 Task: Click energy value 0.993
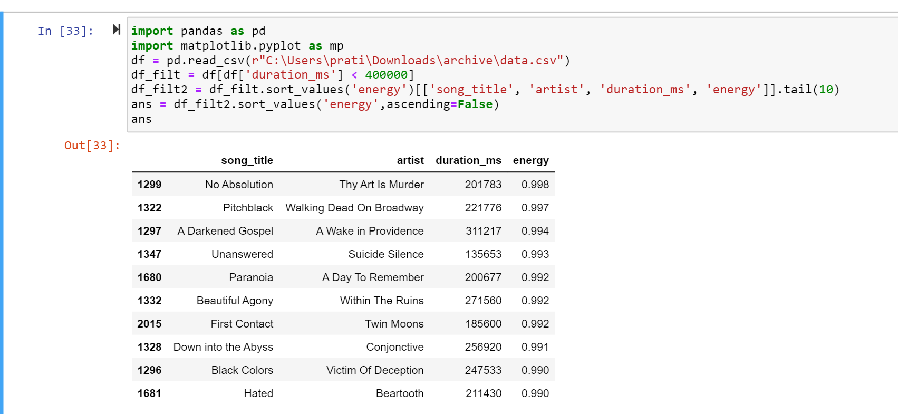point(535,254)
